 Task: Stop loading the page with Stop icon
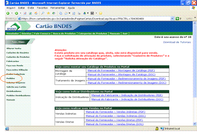coord(25,13)
